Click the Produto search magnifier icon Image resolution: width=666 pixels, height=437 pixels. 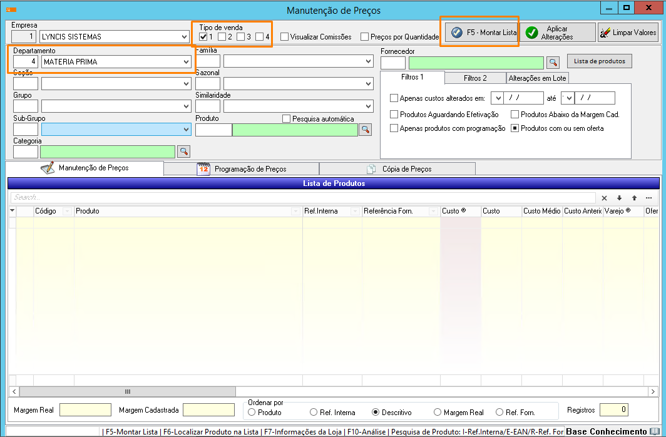pyautogui.click(x=364, y=130)
